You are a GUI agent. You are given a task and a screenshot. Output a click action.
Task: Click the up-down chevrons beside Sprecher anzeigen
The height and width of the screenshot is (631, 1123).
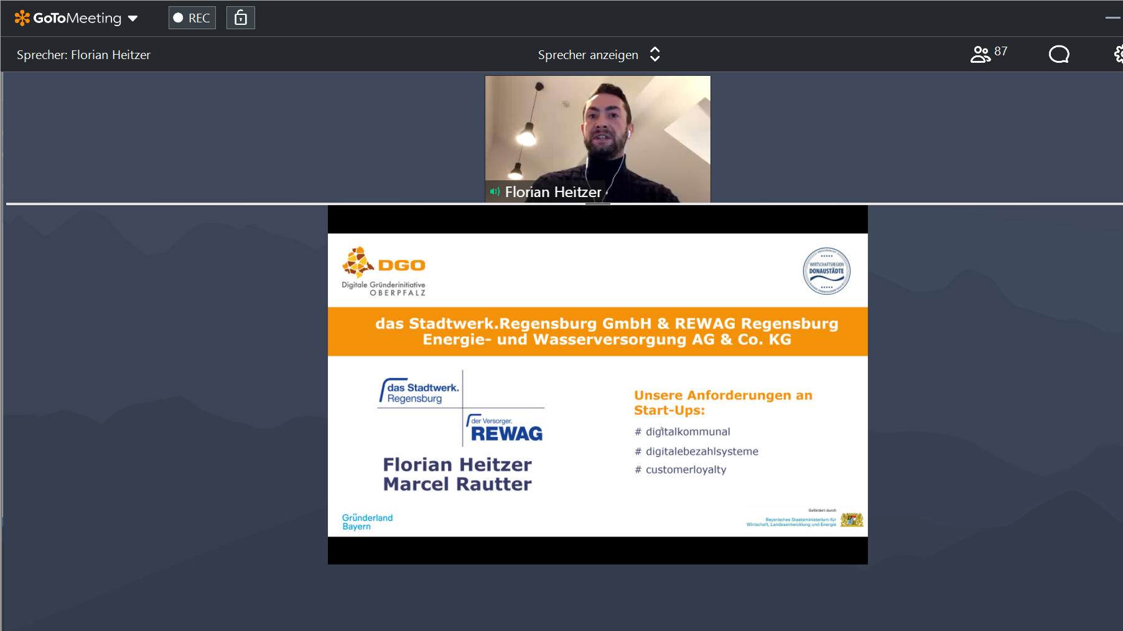pyautogui.click(x=655, y=55)
